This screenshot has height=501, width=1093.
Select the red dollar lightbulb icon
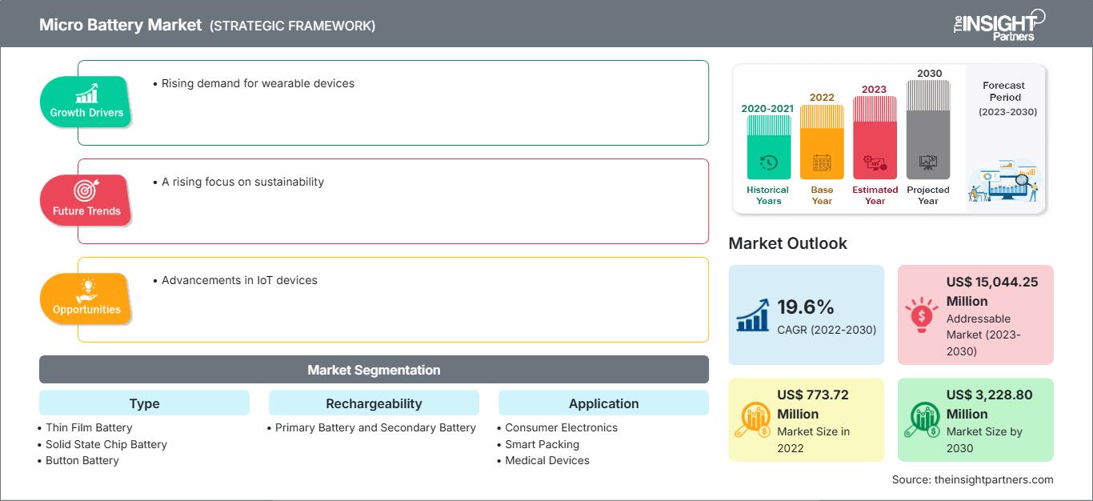pyautogui.click(x=922, y=314)
